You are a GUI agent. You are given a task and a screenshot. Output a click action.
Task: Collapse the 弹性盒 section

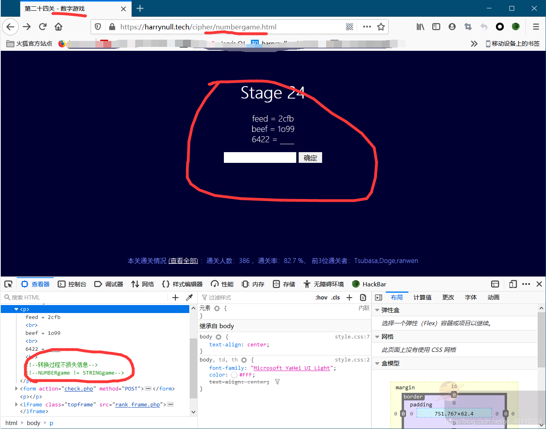377,310
